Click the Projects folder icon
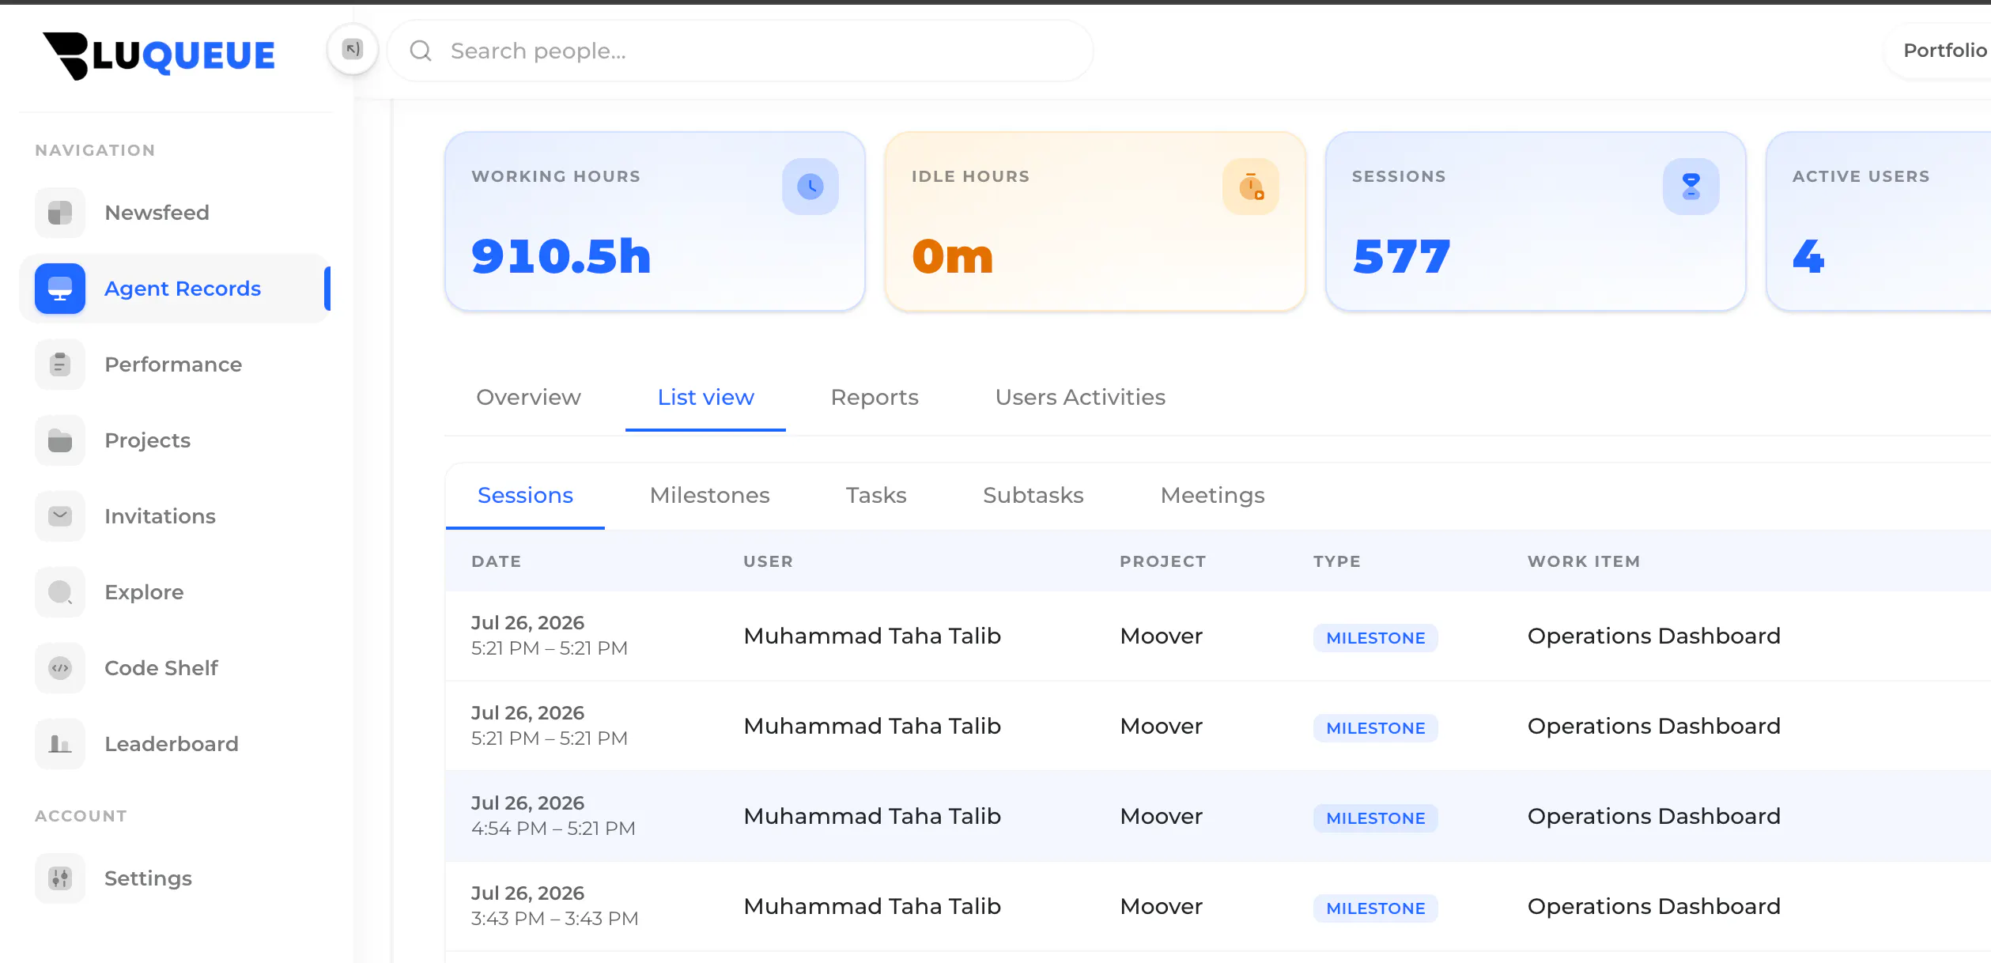Screen dimensions: 1991x963 coord(60,440)
